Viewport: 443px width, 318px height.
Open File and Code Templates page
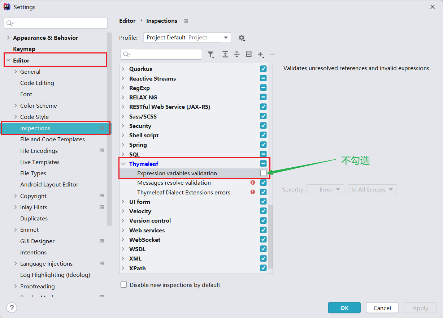click(x=52, y=139)
